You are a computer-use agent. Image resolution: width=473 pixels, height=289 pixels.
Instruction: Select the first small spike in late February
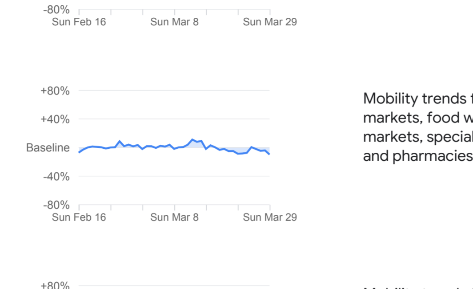[x=120, y=141]
